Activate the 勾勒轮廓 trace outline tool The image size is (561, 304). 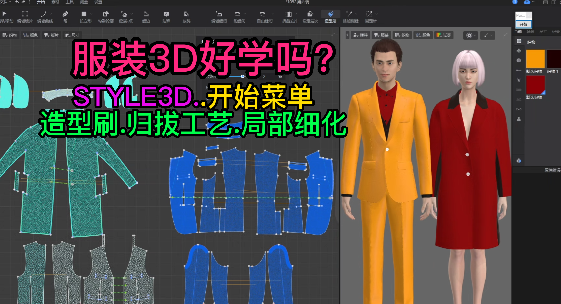coord(106,17)
